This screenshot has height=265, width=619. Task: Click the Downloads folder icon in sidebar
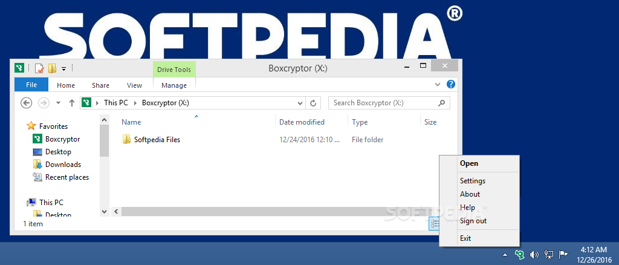[37, 165]
